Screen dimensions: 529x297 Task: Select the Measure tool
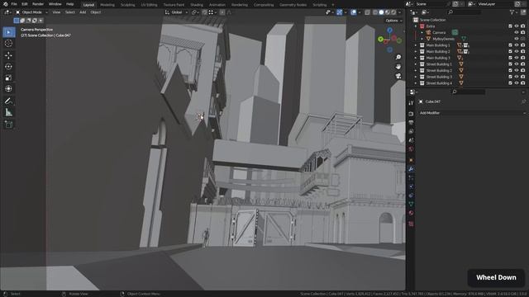tap(9, 112)
